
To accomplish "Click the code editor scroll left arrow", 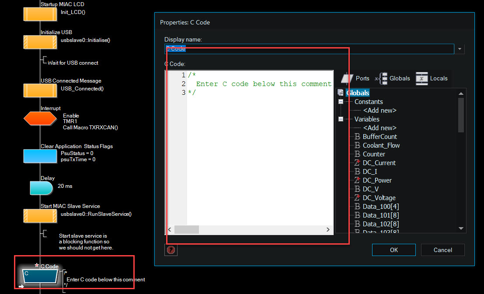I will pos(170,229).
